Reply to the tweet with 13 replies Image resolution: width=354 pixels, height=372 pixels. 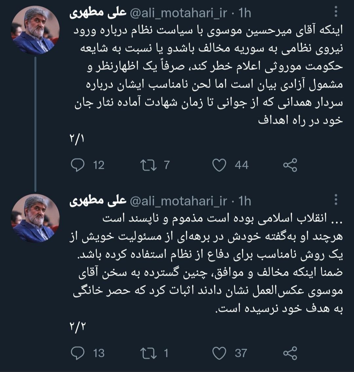(x=78, y=353)
